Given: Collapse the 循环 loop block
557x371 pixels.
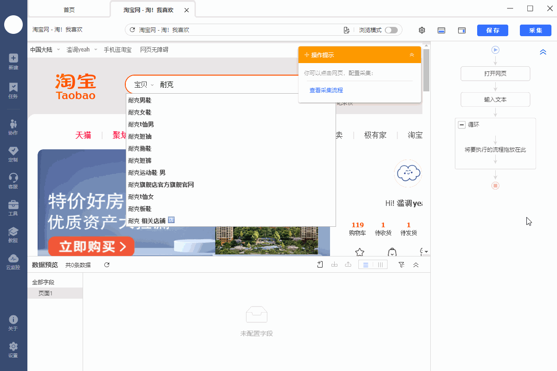Looking at the screenshot, I should tap(462, 124).
